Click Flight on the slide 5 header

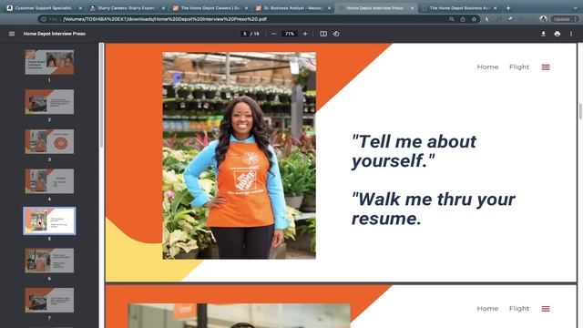519,67
